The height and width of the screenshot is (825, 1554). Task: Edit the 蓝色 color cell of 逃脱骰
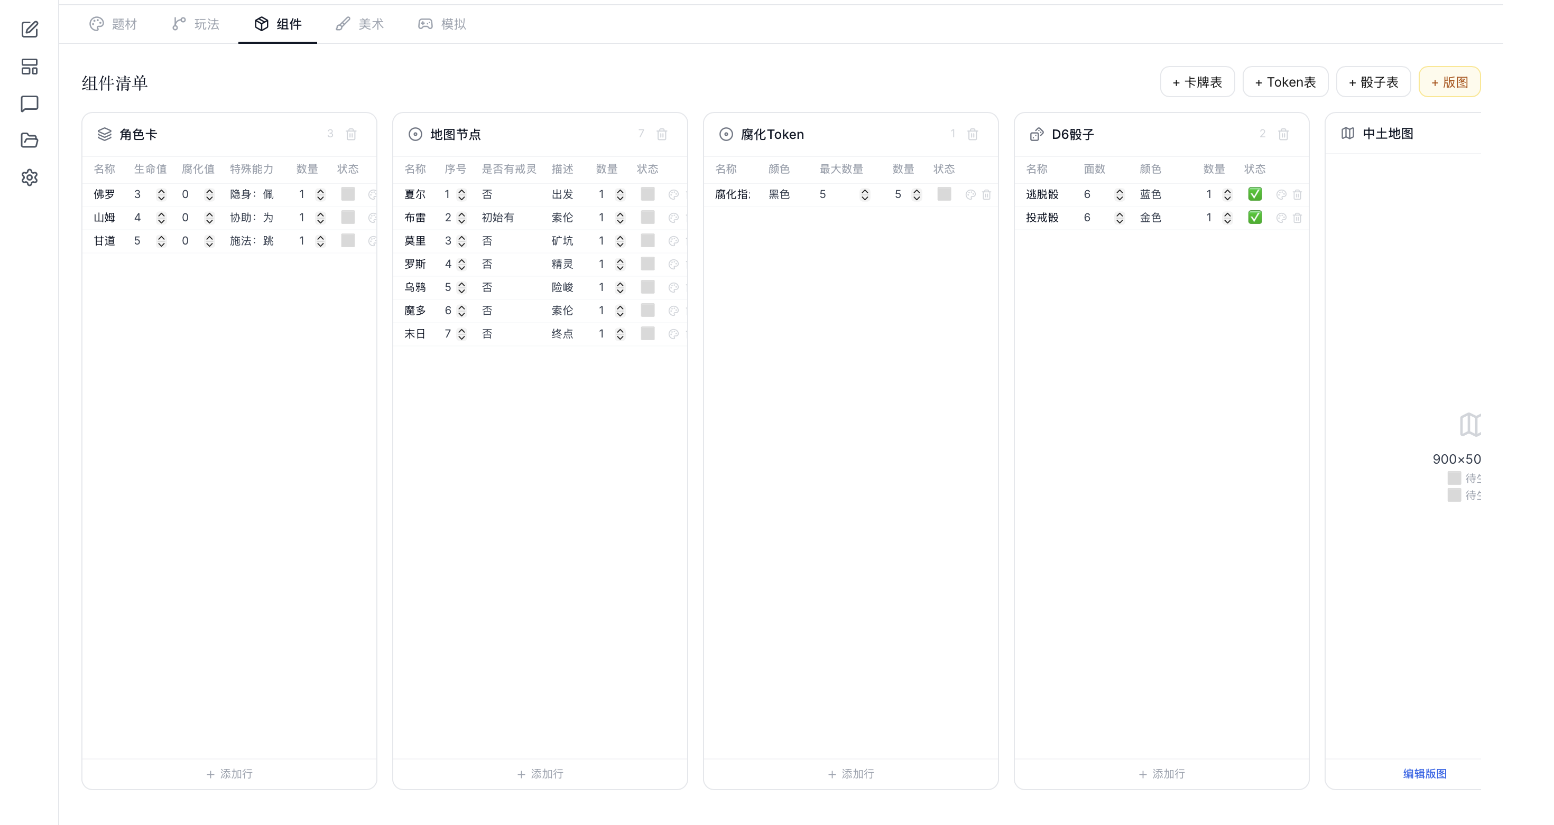tap(1150, 195)
